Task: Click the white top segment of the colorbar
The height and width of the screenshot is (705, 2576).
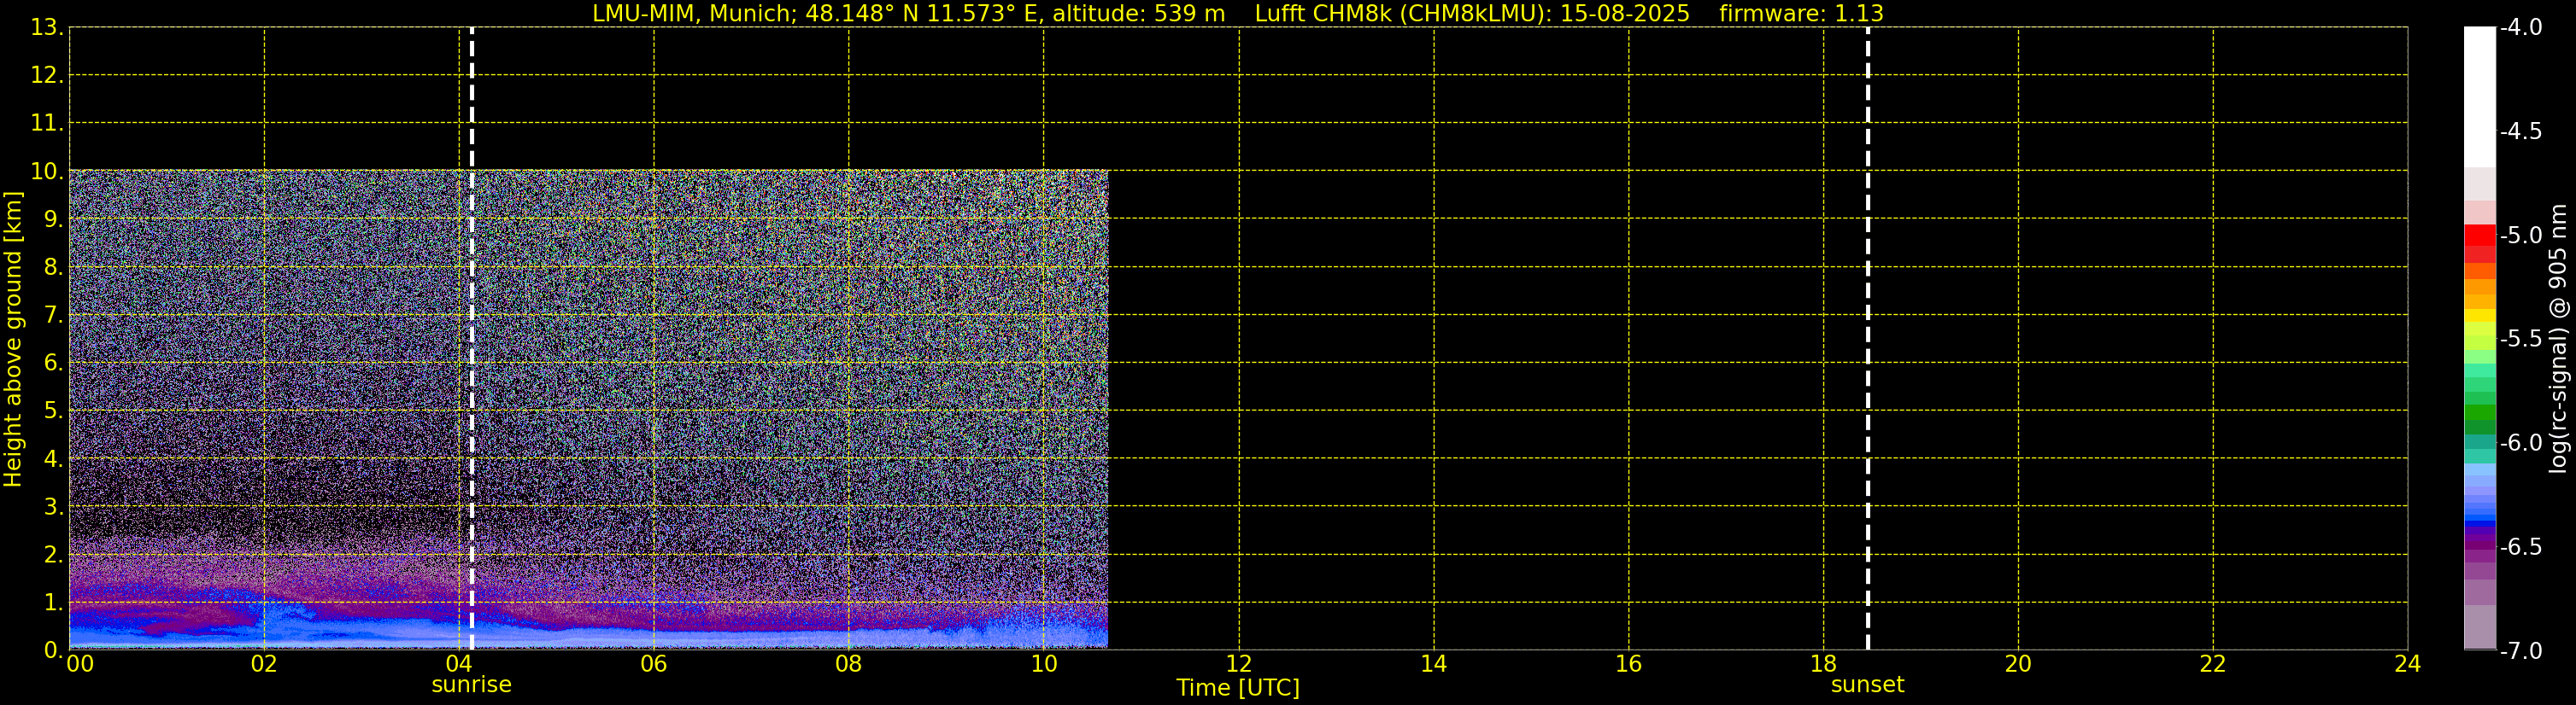Action: 2479,96
